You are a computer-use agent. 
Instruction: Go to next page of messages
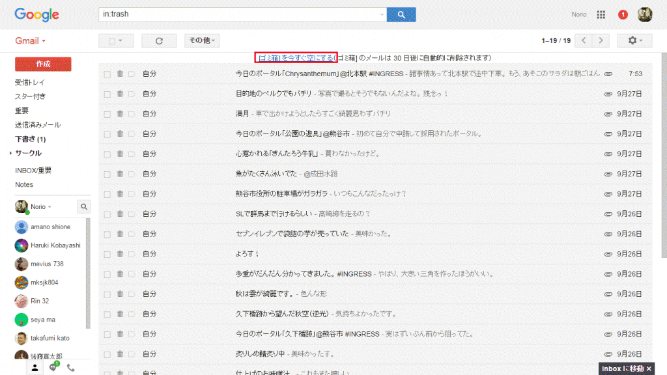601,40
